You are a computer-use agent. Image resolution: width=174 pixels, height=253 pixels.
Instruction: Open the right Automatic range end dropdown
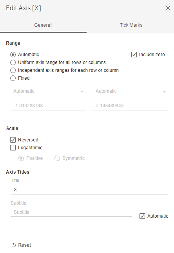(130, 91)
